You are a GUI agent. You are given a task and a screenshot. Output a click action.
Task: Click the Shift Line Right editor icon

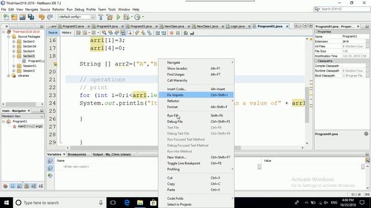[x=163, y=33]
